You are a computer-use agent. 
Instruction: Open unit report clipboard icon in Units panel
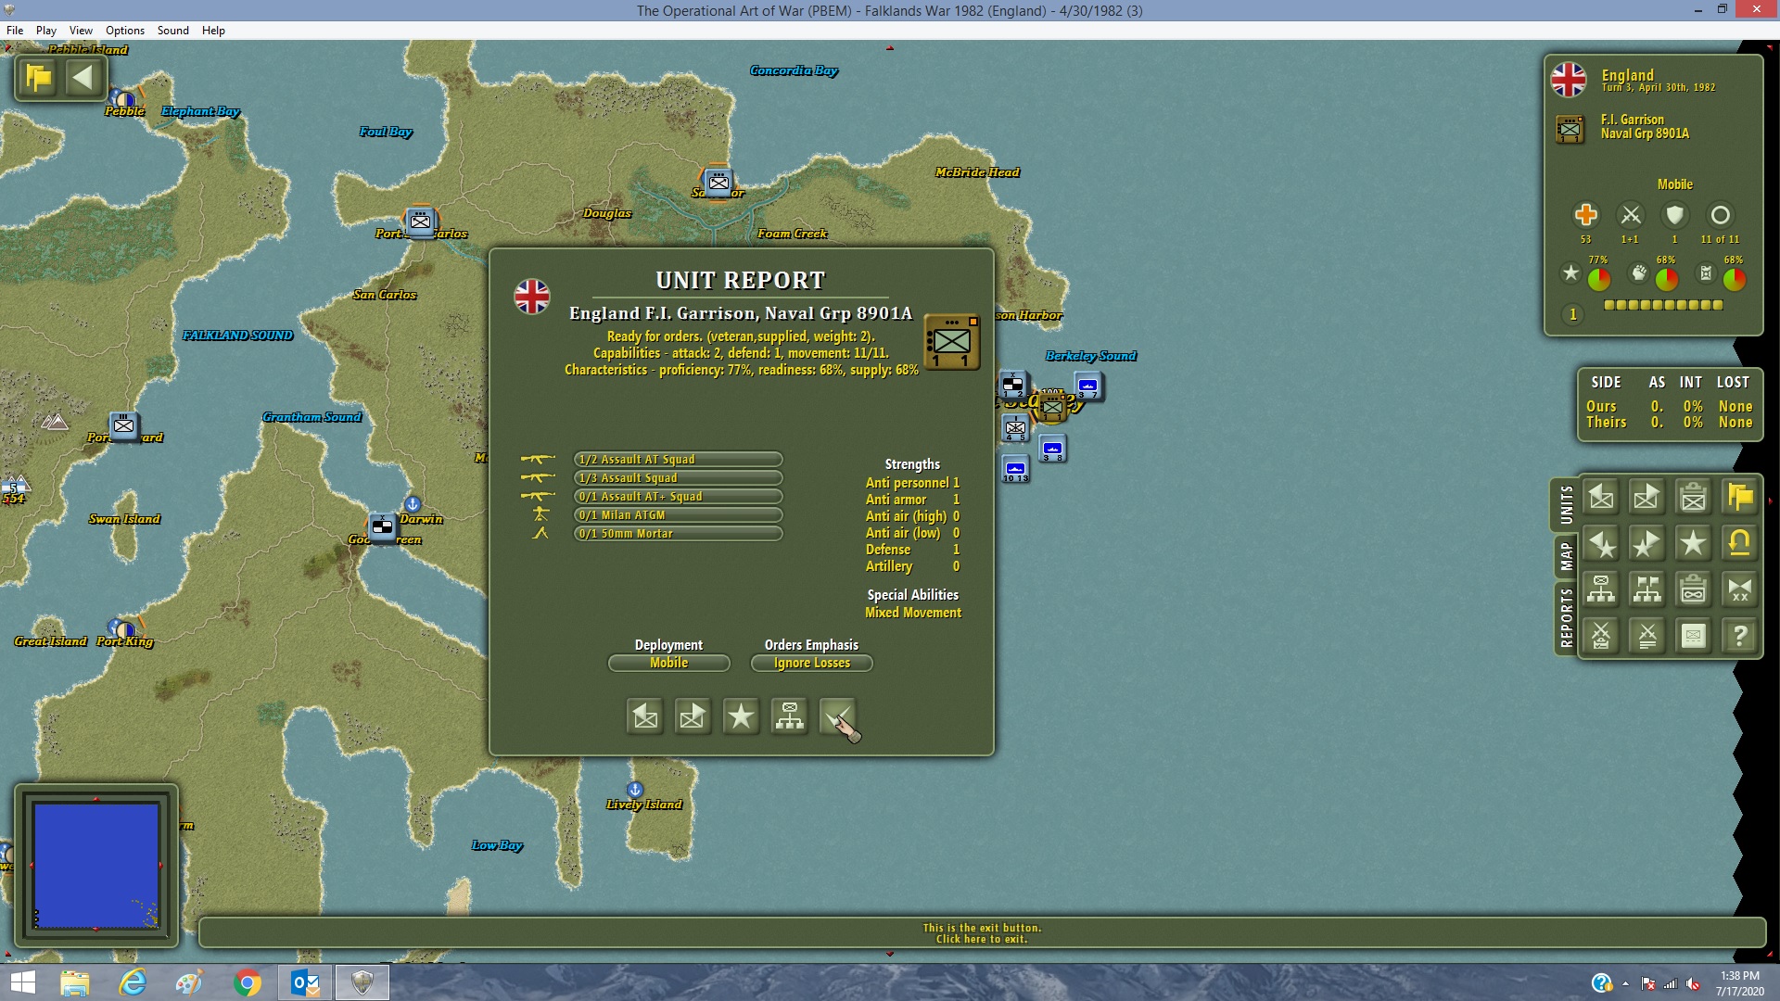[1694, 498]
